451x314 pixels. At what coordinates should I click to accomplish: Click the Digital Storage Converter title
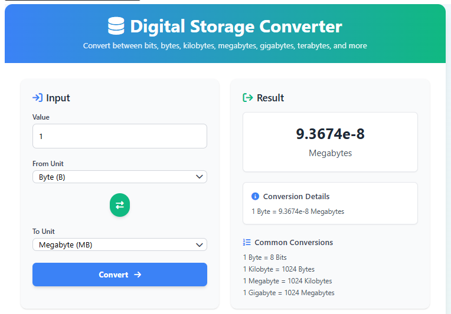(x=236, y=27)
